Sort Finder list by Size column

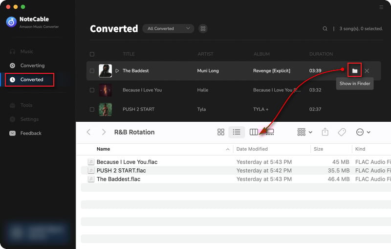click(x=318, y=149)
